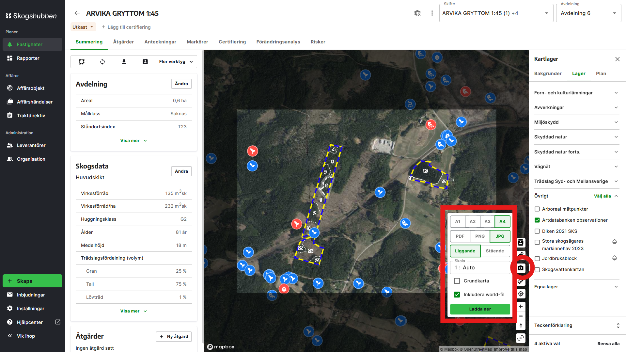
Task: Expand the Vägnät layer section
Action: pyautogui.click(x=576, y=167)
